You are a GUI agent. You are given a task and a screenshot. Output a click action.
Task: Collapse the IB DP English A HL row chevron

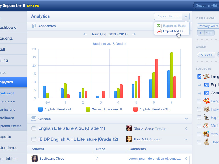coord(186,139)
